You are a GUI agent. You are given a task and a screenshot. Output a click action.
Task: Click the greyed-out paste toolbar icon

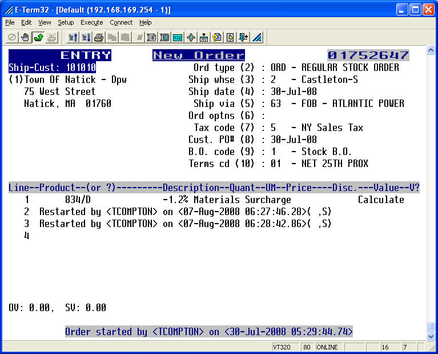tap(125, 37)
